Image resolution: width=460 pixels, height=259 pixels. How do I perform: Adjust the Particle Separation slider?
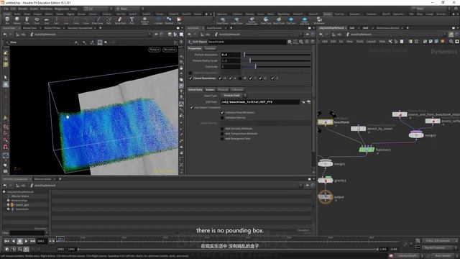tap(276, 55)
